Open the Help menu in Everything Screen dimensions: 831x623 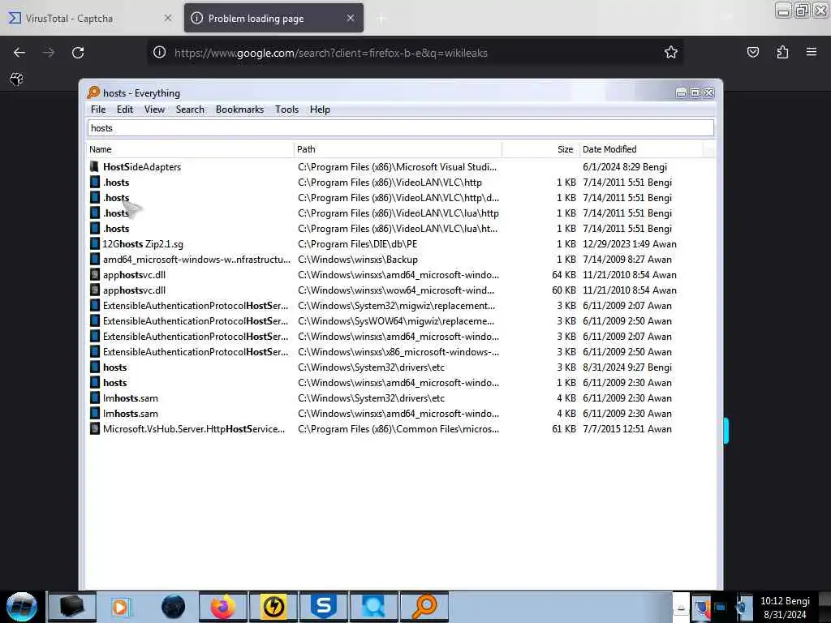click(x=320, y=110)
